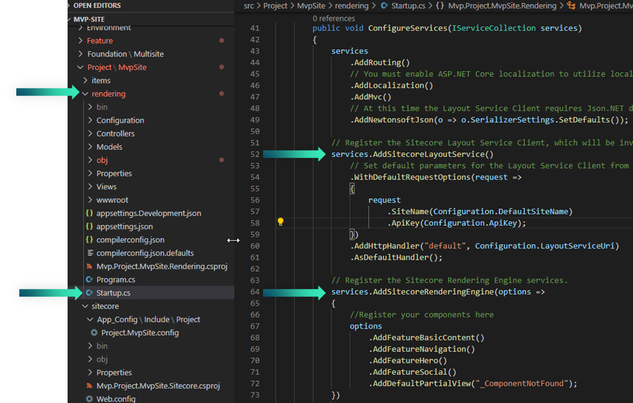Click the gear icon beside Project.MvpSite.config
633x403 pixels.
(x=94, y=333)
